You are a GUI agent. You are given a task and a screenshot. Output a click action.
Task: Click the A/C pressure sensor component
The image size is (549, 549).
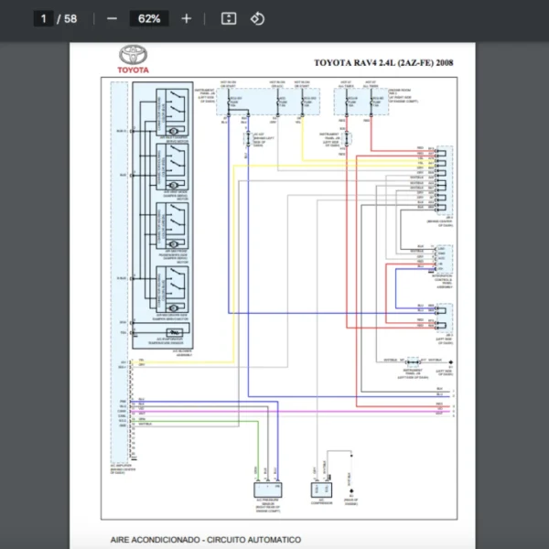tap(266, 490)
